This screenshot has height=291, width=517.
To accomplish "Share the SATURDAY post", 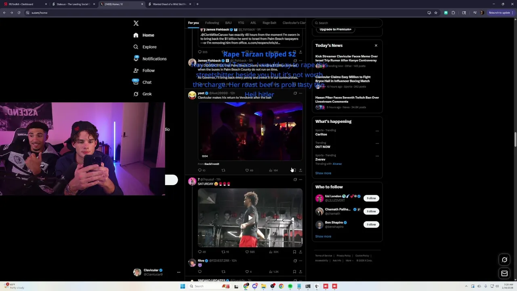I will pyautogui.click(x=300, y=252).
